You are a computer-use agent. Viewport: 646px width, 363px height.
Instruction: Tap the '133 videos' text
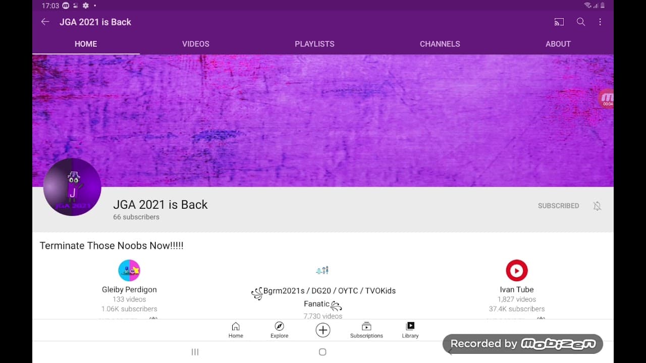129,299
